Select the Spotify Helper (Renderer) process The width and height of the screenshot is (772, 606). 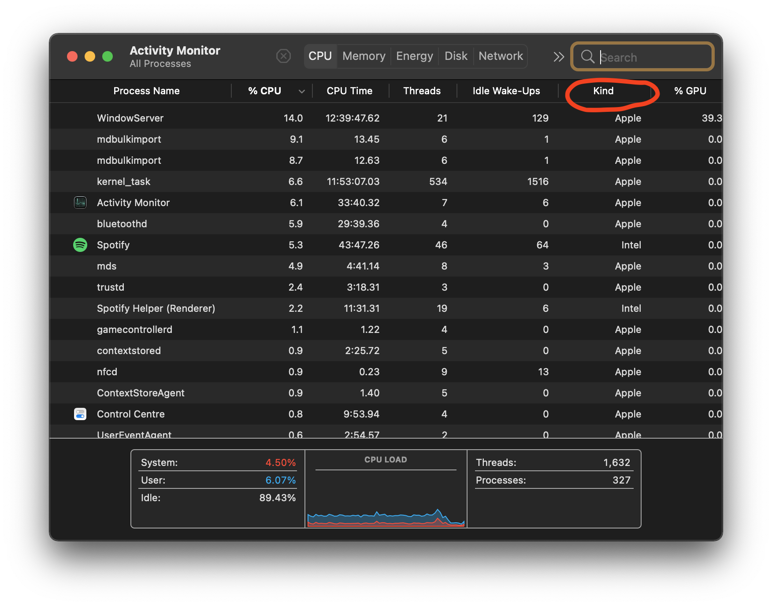tap(156, 308)
